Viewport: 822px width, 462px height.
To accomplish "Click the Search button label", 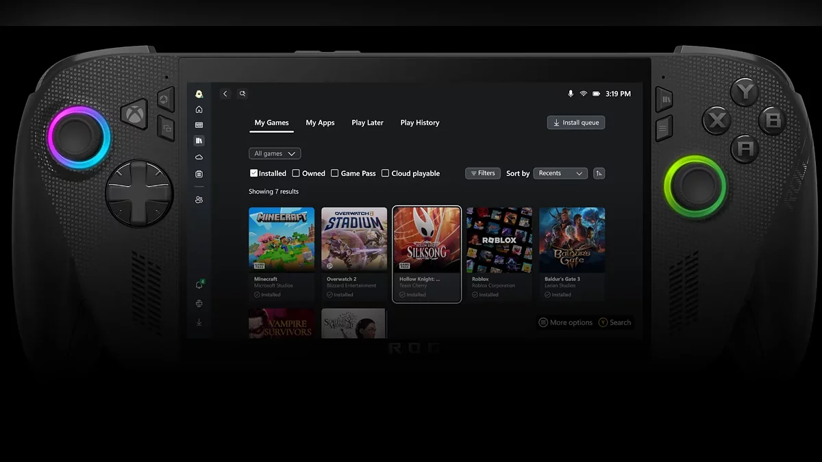I will pyautogui.click(x=620, y=322).
